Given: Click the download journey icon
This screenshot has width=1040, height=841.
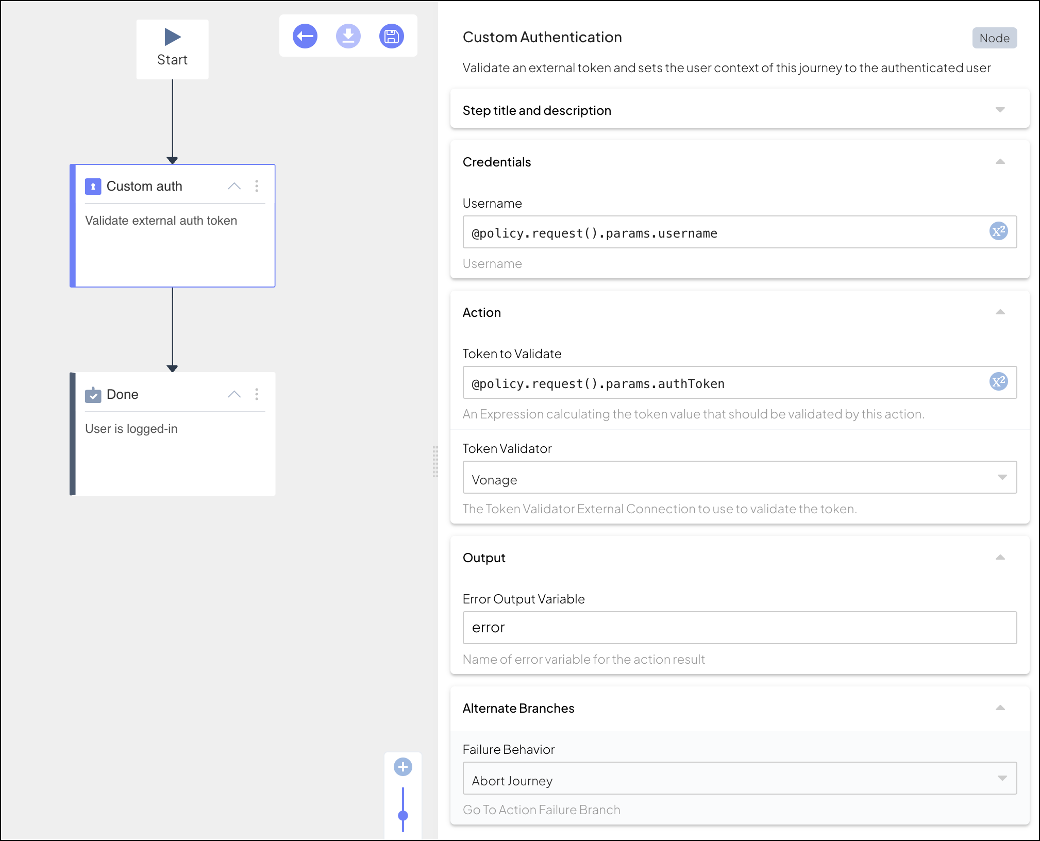Looking at the screenshot, I should 348,36.
